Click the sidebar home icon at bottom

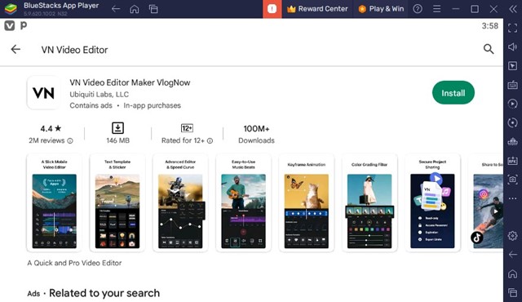click(x=513, y=273)
